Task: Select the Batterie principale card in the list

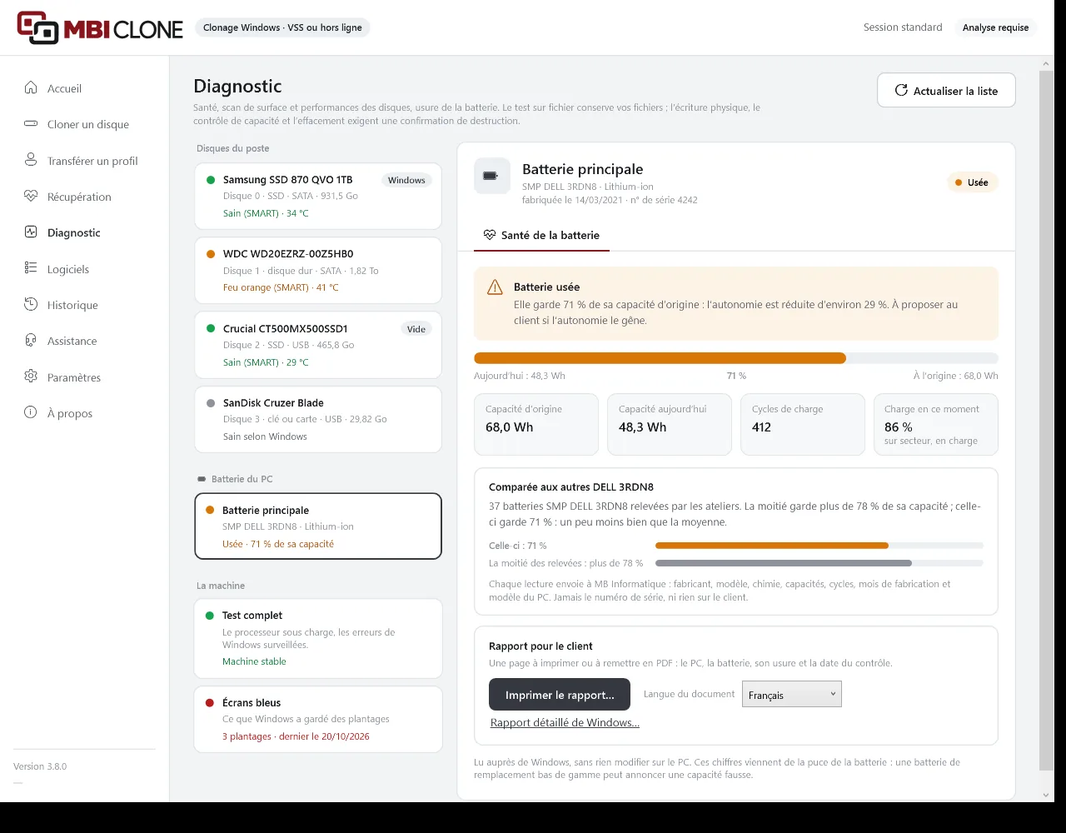Action: pyautogui.click(x=318, y=526)
